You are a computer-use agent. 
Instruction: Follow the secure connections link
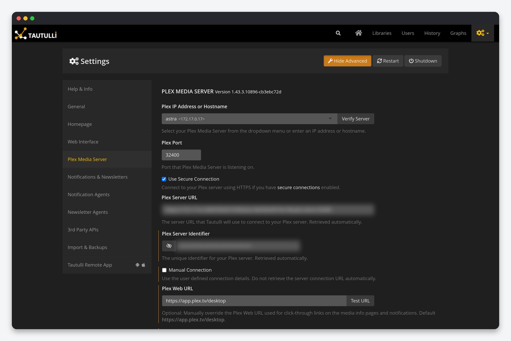click(x=298, y=187)
